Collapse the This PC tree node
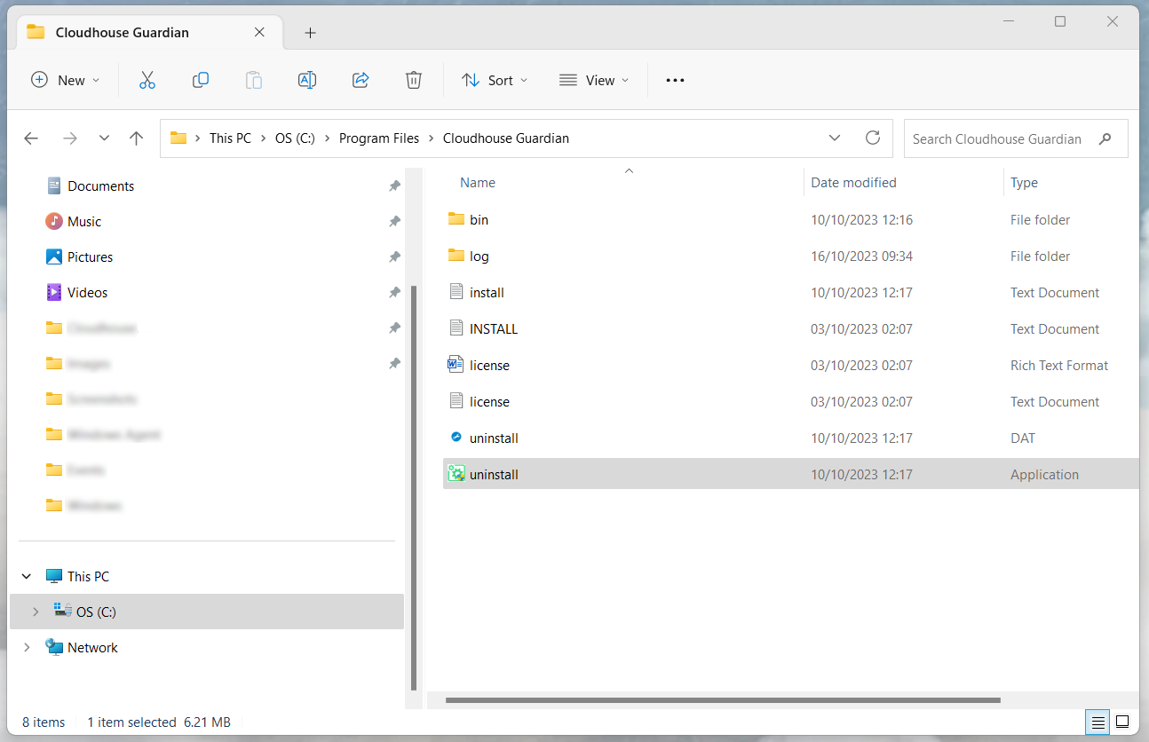 pyautogui.click(x=27, y=576)
